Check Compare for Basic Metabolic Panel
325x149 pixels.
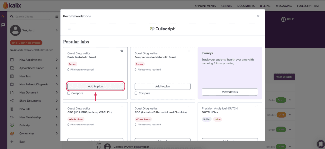coord(69,93)
